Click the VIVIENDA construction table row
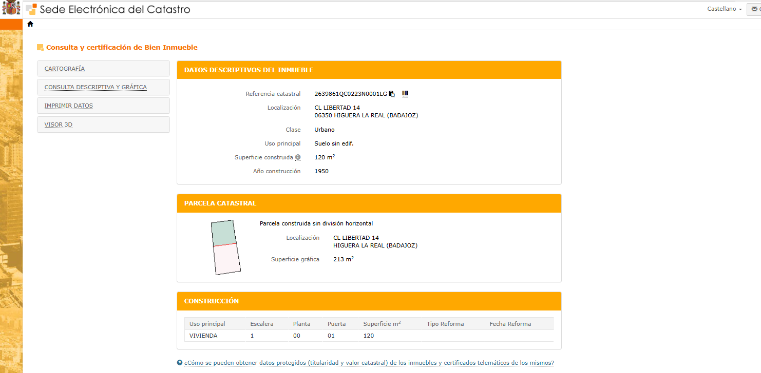Viewport: 761px width, 373px height. [369, 336]
